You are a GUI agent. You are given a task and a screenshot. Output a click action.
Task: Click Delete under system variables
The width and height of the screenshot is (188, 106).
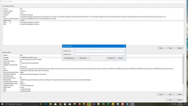[x=180, y=94]
